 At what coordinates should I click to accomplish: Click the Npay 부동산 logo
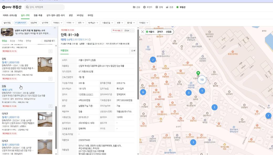[x=12, y=7]
